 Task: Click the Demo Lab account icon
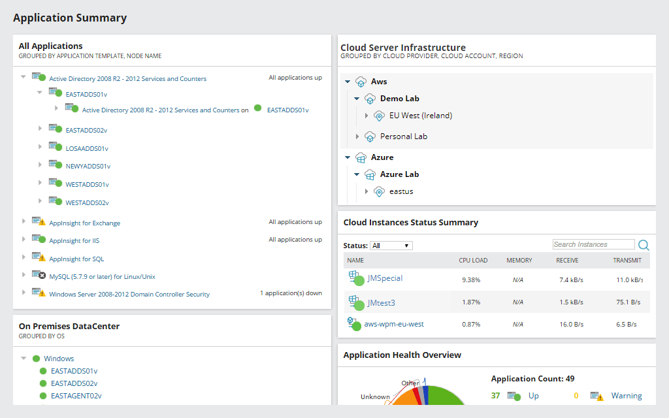[370, 98]
